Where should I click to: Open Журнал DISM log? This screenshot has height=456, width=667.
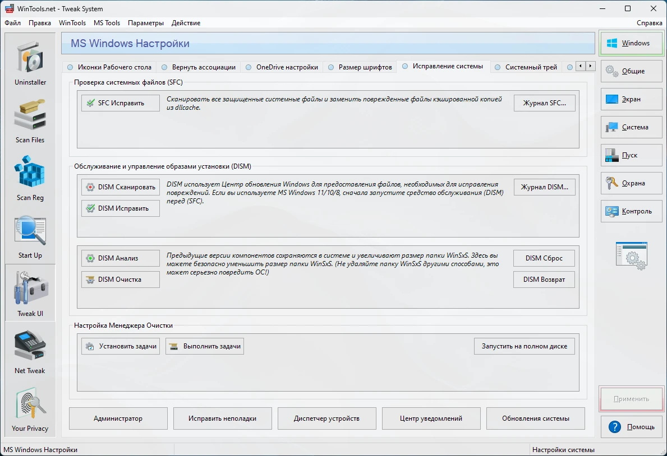[545, 187]
